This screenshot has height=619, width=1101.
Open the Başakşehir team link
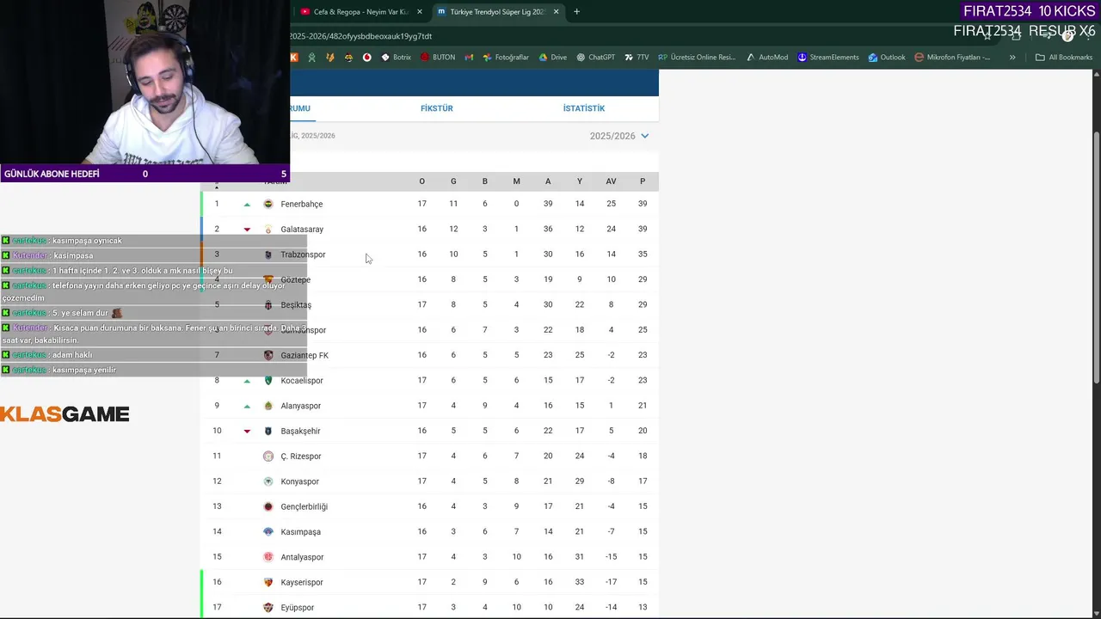(300, 432)
